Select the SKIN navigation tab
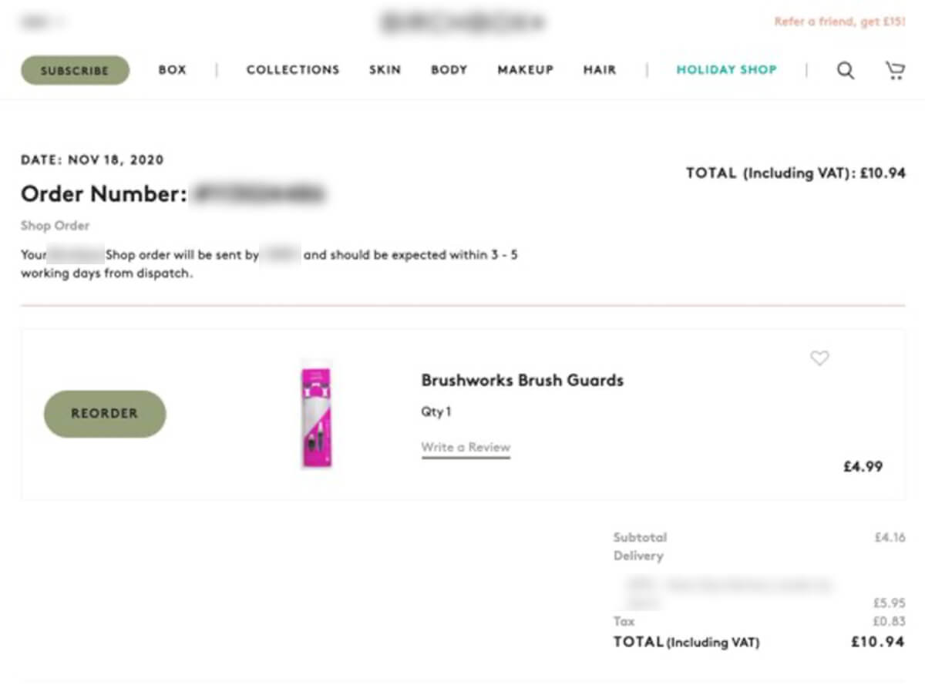The width and height of the screenshot is (925, 685). pos(385,69)
